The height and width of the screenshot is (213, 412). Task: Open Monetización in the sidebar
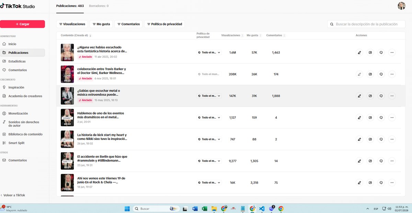22,113
